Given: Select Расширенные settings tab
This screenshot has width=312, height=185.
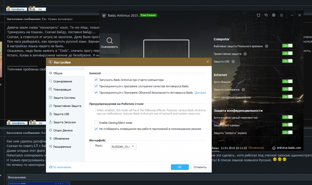Looking at the screenshot, I should pos(66,147).
